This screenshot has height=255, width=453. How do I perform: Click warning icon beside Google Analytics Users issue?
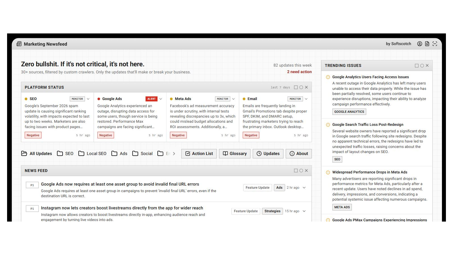328,77
